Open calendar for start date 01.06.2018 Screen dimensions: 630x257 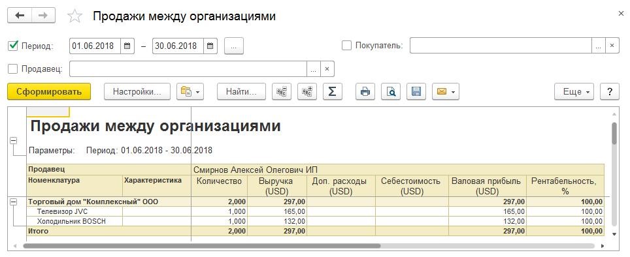coord(127,46)
